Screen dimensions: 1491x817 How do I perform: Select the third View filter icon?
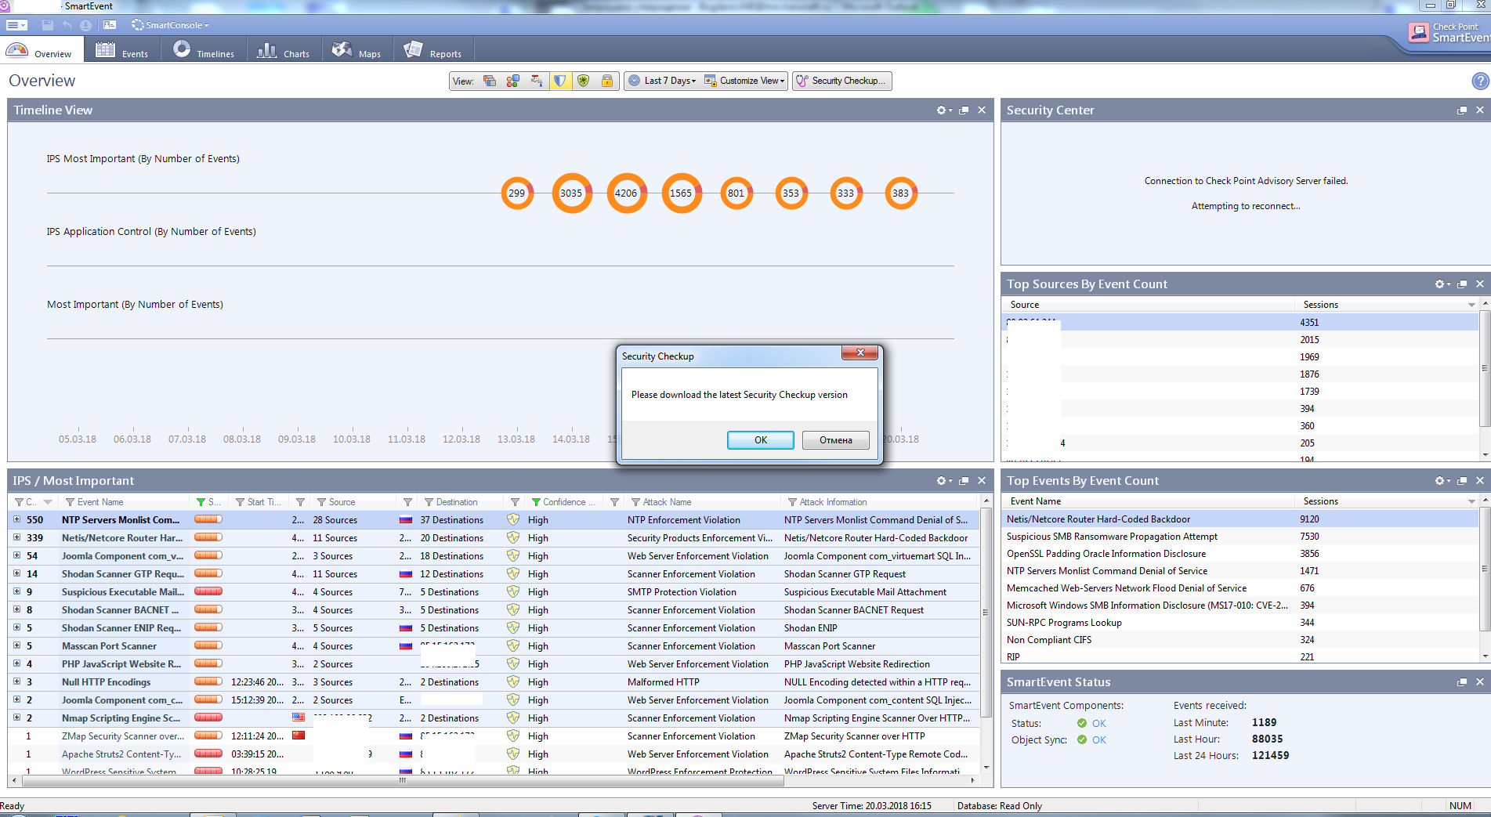(x=537, y=81)
